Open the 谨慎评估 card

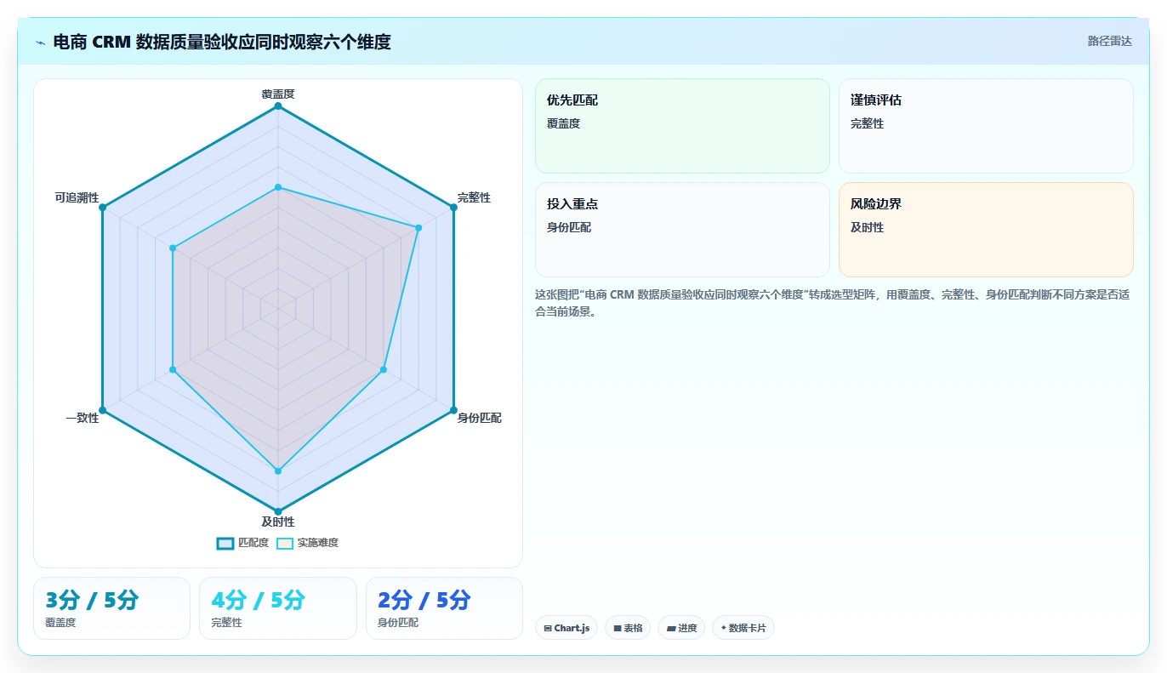986,126
